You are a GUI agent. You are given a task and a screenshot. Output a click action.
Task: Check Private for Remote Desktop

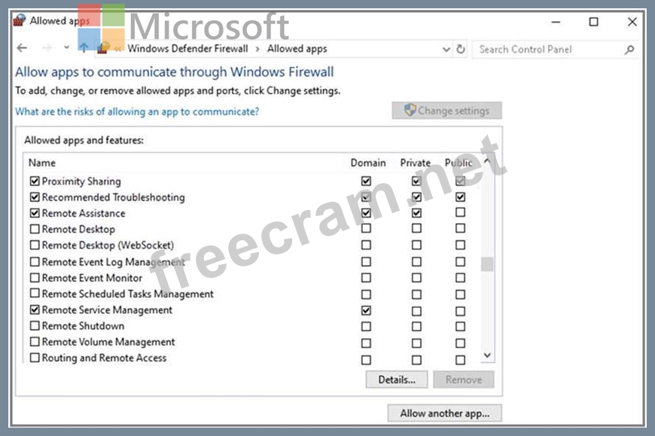point(416,228)
